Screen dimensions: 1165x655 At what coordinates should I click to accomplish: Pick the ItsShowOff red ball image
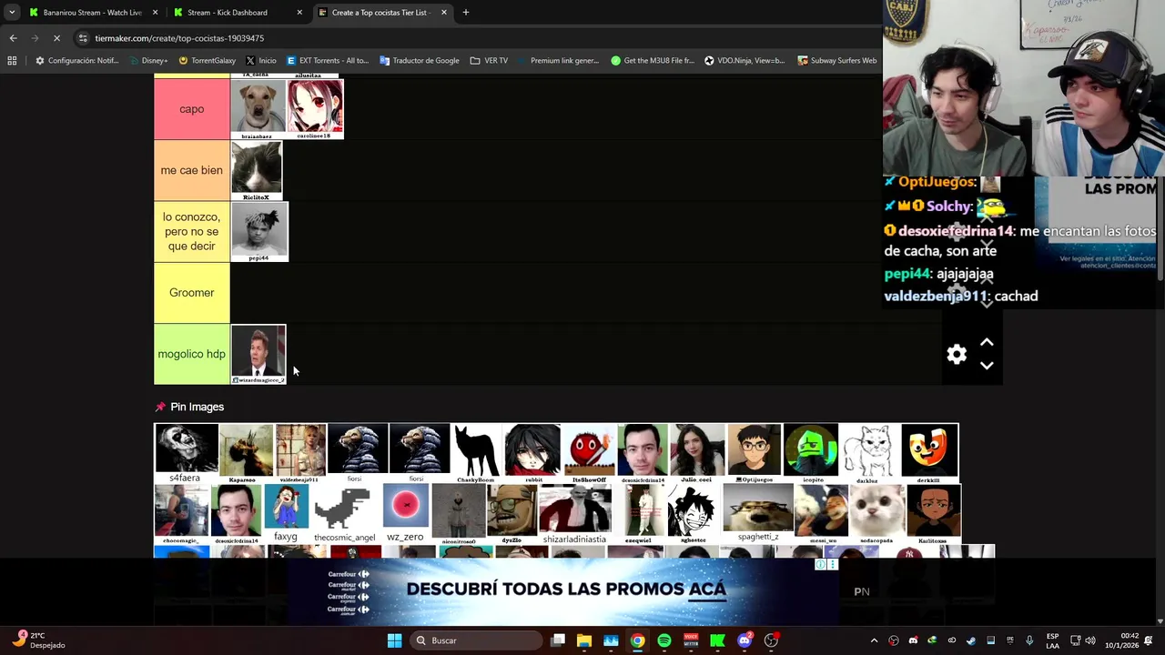pos(589,453)
